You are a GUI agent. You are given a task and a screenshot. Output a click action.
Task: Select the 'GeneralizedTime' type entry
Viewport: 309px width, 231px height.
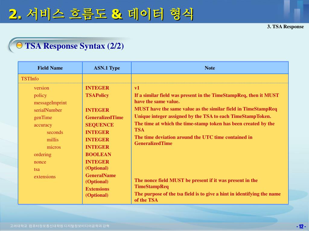[104, 118]
